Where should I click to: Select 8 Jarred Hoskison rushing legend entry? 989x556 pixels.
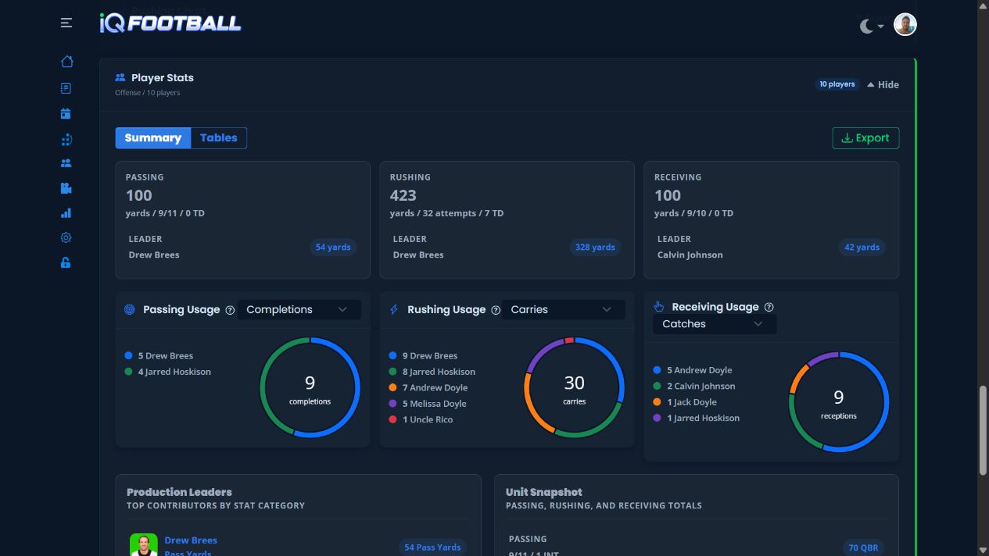pyautogui.click(x=432, y=372)
